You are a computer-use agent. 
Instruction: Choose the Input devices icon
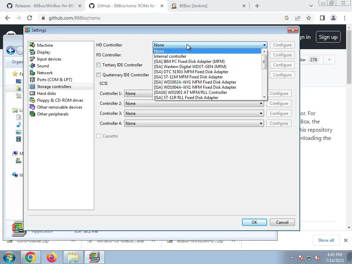click(32, 59)
